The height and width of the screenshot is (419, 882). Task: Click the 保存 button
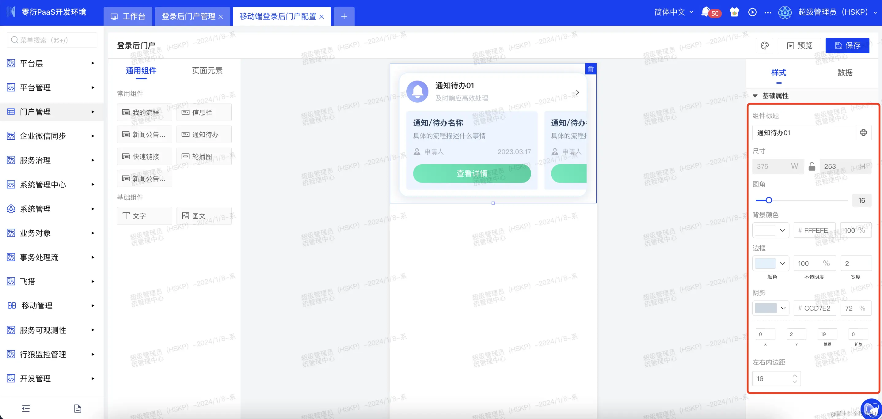point(847,46)
